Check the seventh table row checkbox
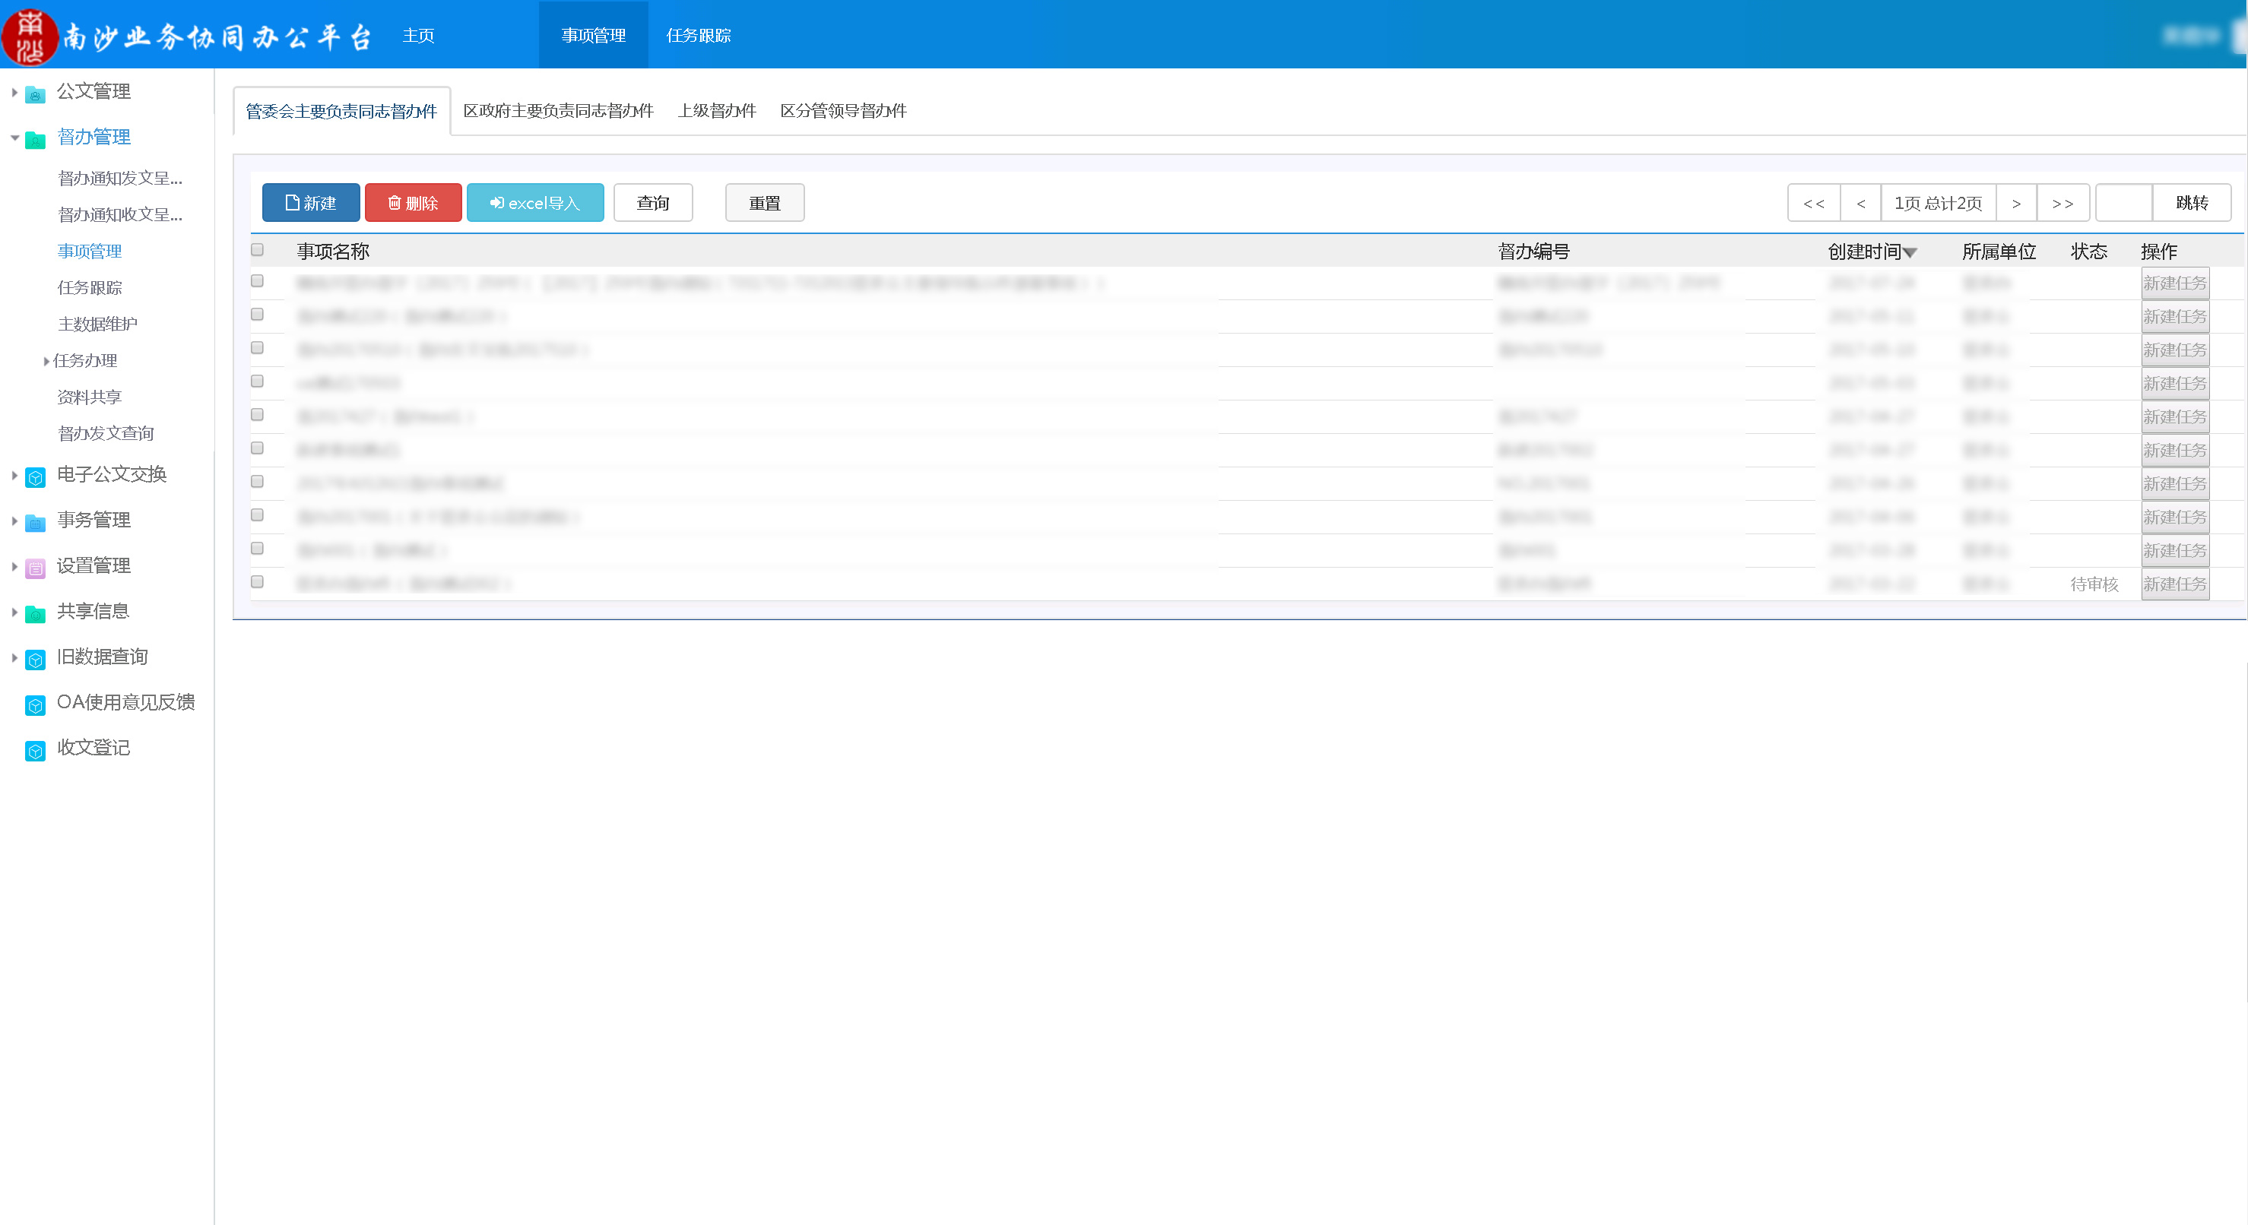The image size is (2248, 1225). 256,481
